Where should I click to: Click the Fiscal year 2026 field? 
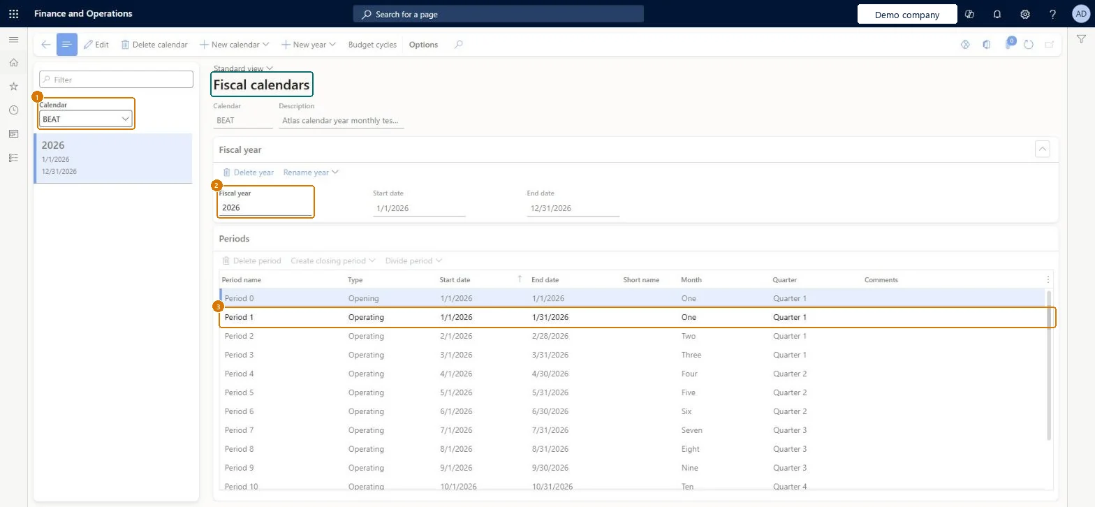[266, 208]
